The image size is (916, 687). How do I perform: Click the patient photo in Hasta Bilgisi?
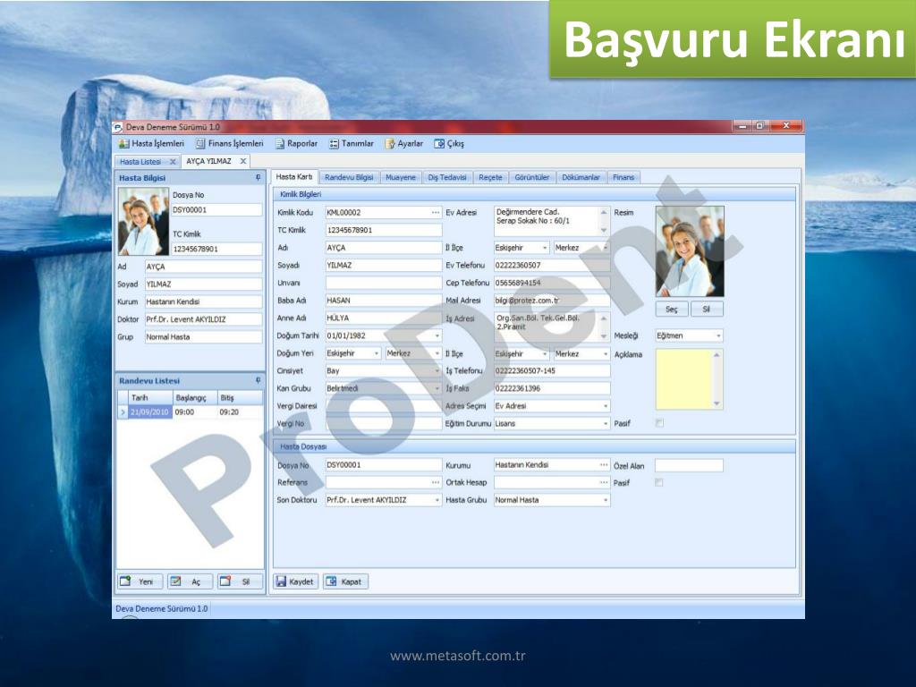point(143,222)
